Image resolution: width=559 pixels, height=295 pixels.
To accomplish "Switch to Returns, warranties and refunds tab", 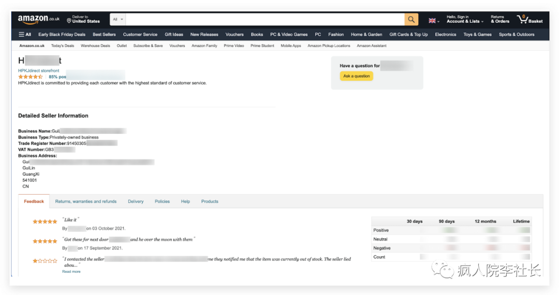I will (86, 201).
